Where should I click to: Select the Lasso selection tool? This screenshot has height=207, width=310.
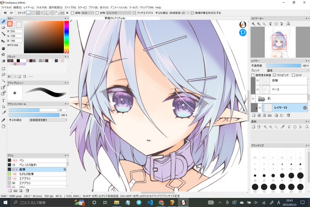(x=3, y=74)
